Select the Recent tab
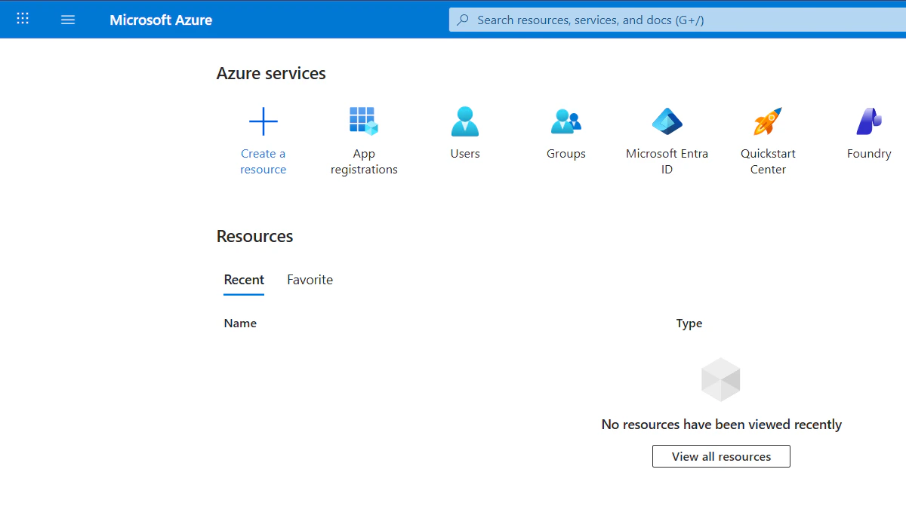The width and height of the screenshot is (906, 509). point(244,280)
